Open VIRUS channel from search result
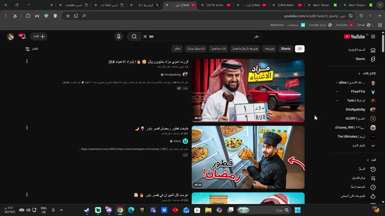This screenshot has height=216, width=385. point(177,141)
